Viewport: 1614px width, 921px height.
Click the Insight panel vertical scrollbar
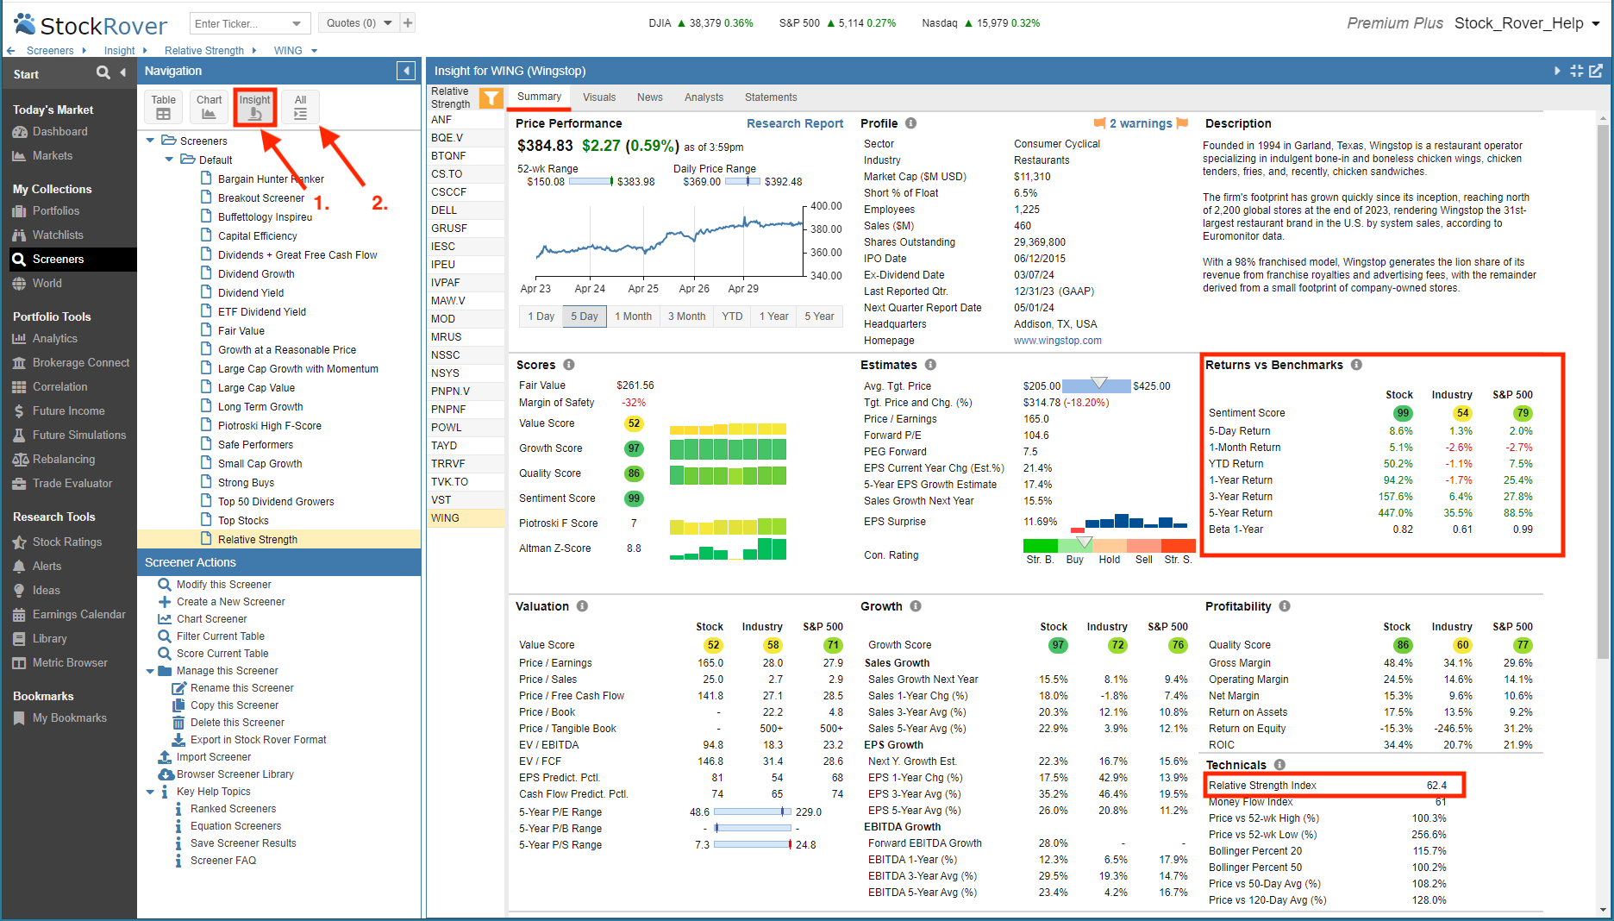[1604, 392]
